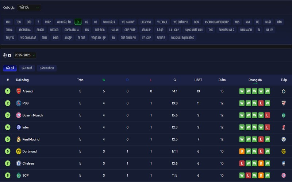Open the SCP team link
The image size is (292, 182).
coord(25,175)
